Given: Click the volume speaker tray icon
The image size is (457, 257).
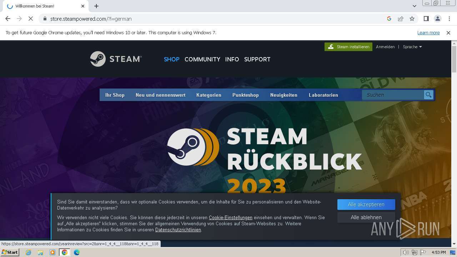Looking at the screenshot, I should tap(406, 252).
